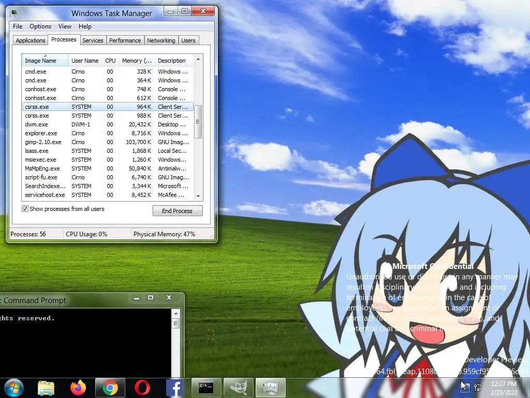This screenshot has width=530, height=398.
Task: Open the File menu
Action: point(18,26)
